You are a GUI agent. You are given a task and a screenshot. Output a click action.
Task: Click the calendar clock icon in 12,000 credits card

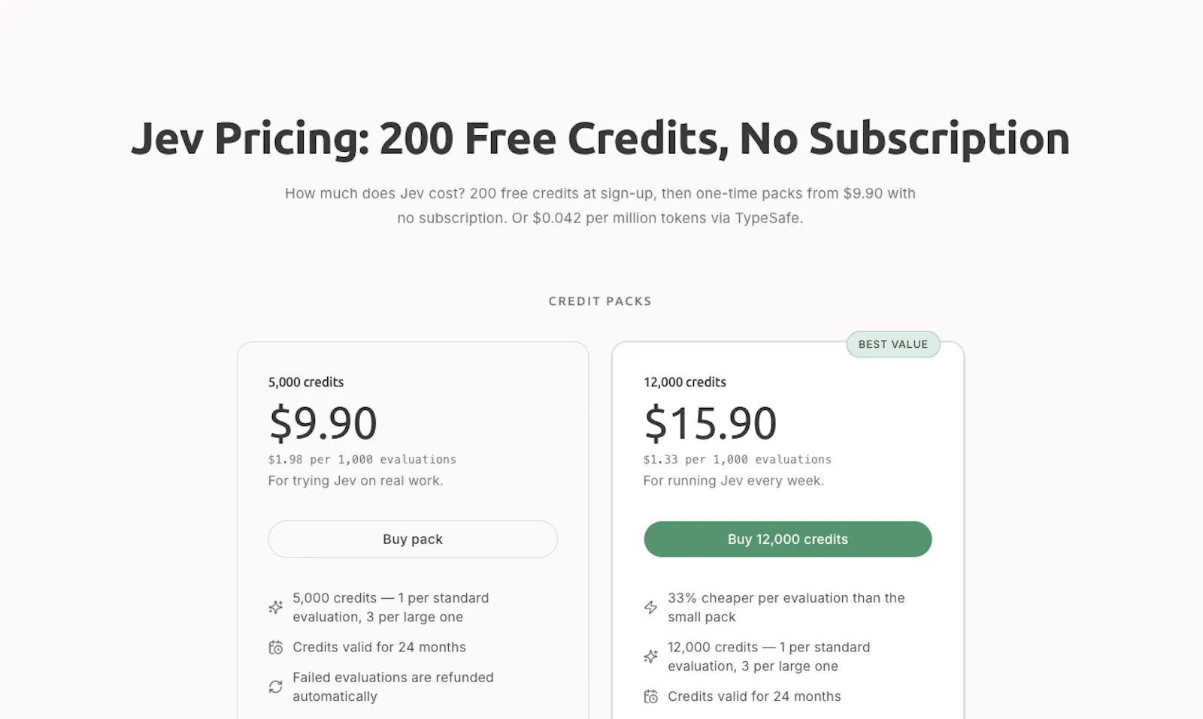pyautogui.click(x=651, y=696)
